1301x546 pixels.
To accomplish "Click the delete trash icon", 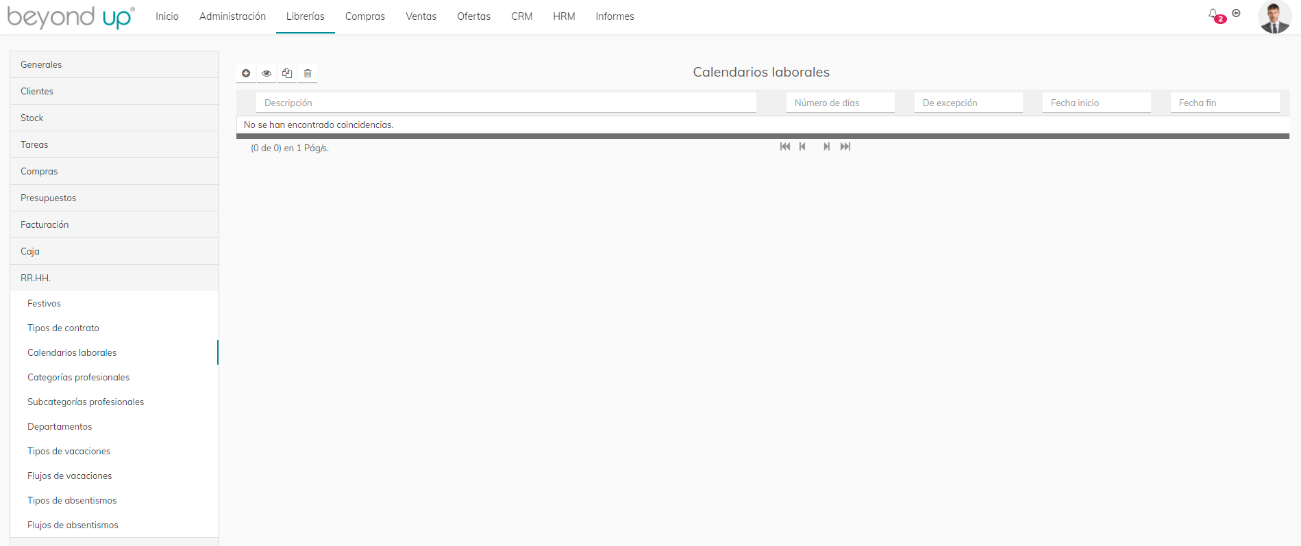I will (x=308, y=73).
